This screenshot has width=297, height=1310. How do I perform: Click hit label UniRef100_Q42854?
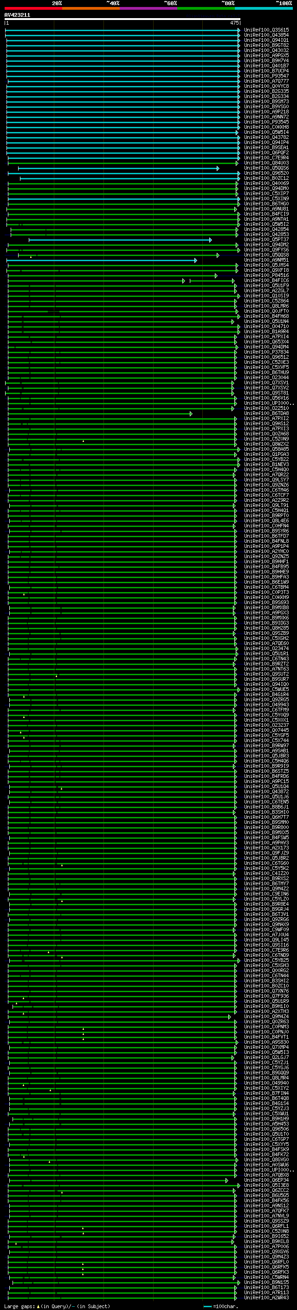point(266,230)
